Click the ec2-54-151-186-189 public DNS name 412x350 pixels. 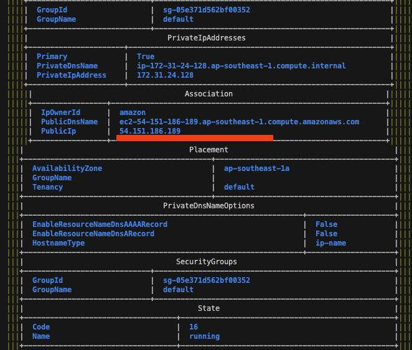pyautogui.click(x=240, y=122)
